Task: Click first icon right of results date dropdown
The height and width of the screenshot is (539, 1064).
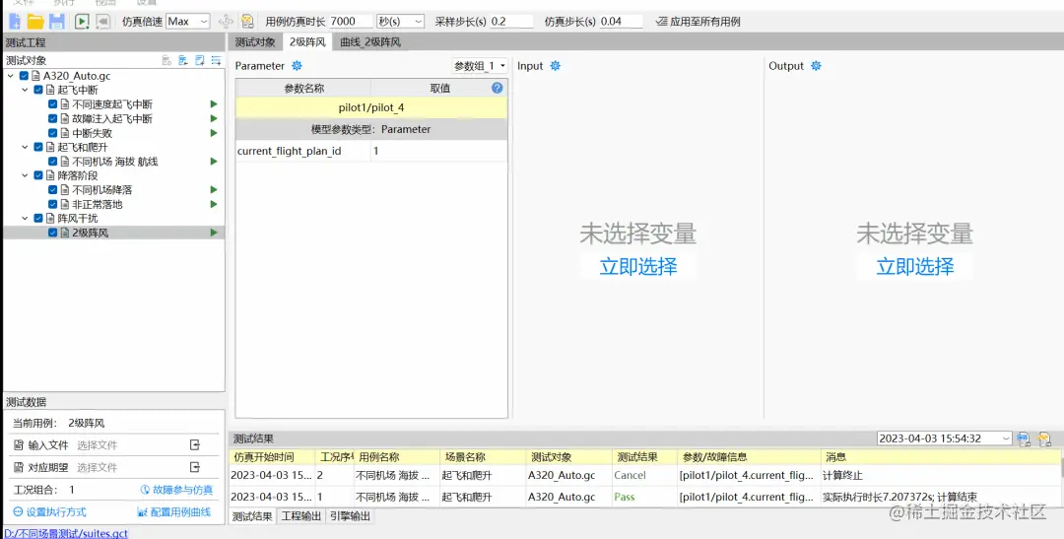Action: [1024, 438]
